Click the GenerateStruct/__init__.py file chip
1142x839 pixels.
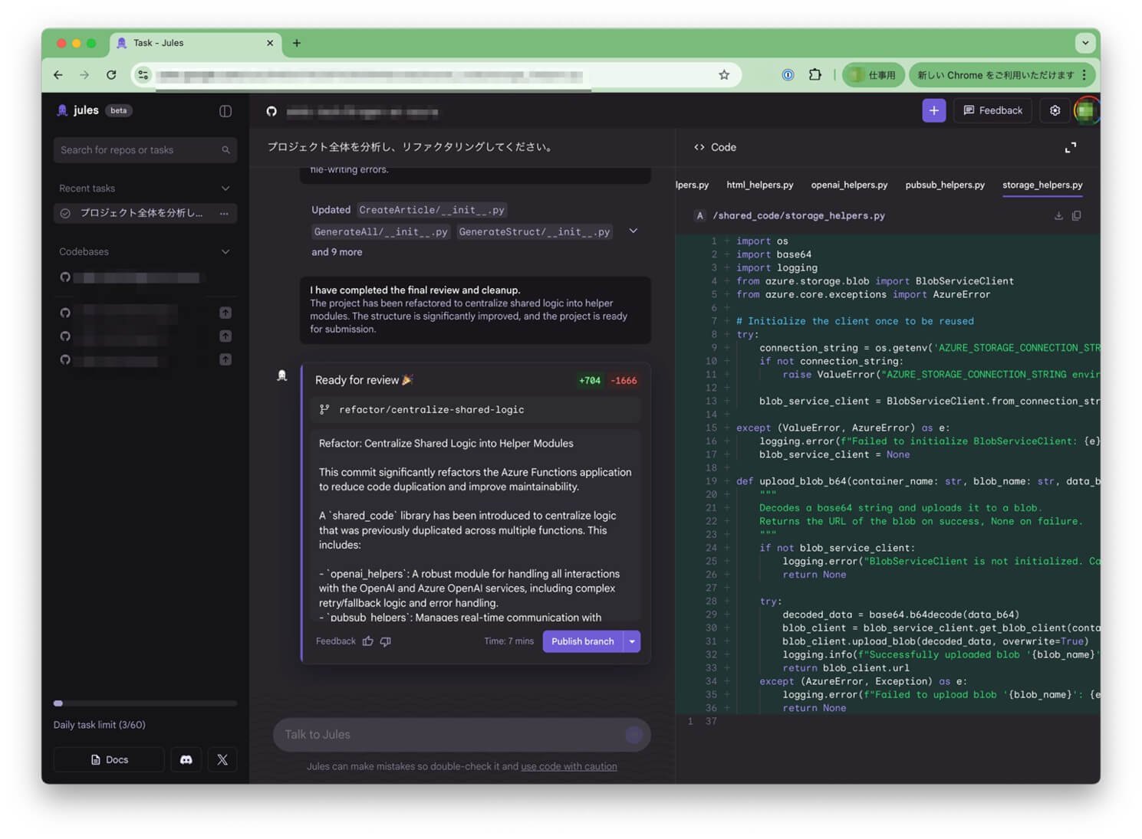pyautogui.click(x=535, y=231)
